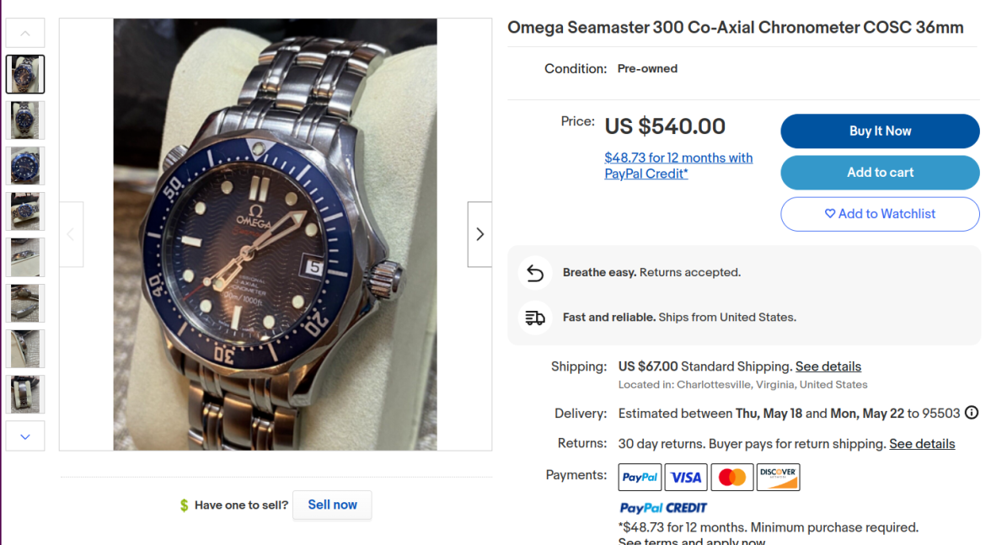Add the item to Watchlist
991x545 pixels.
tap(880, 214)
